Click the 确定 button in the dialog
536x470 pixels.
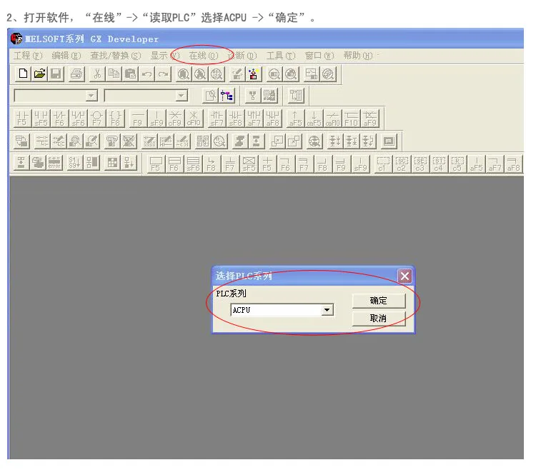[379, 301]
